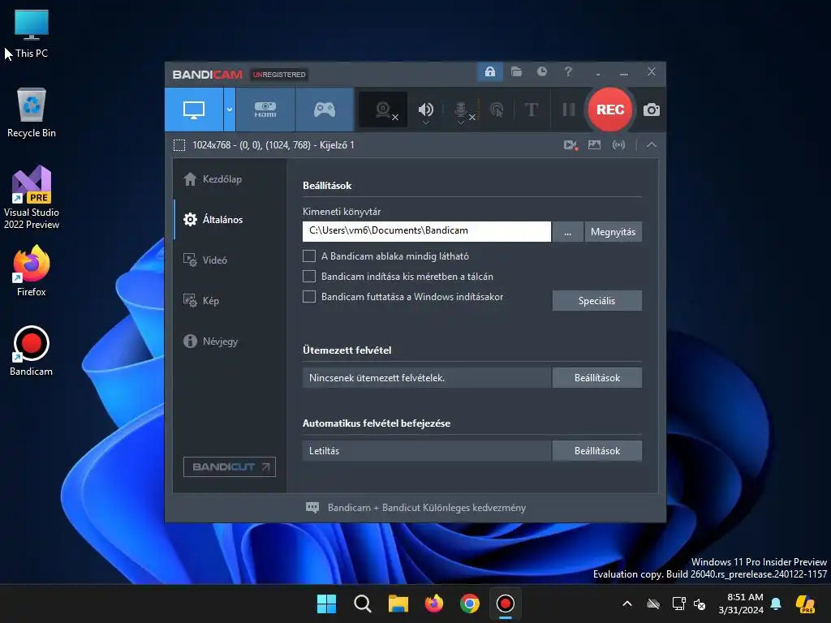Click the BANDICUT link button
The height and width of the screenshot is (623, 831).
[230, 466]
